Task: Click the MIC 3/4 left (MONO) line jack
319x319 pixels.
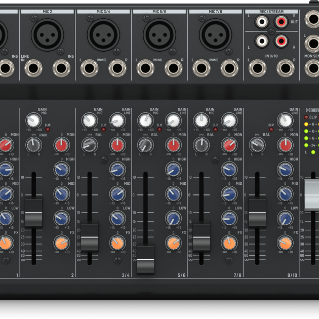Action: 89,68
